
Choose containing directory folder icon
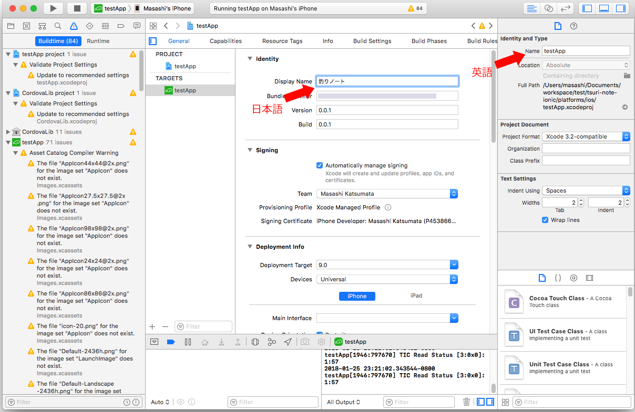coord(627,76)
